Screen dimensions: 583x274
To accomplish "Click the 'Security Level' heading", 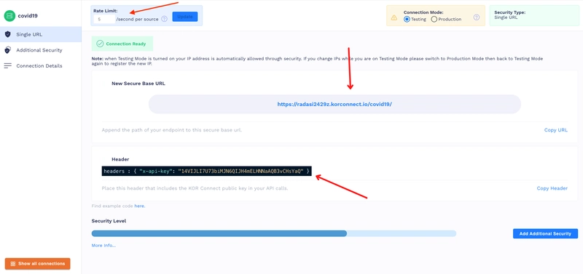I will tap(109, 221).
